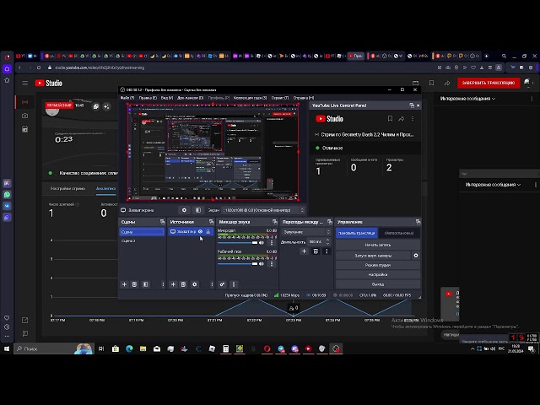Add a new source with plus icon
Viewport: 540px width, 405px height.
point(173,284)
